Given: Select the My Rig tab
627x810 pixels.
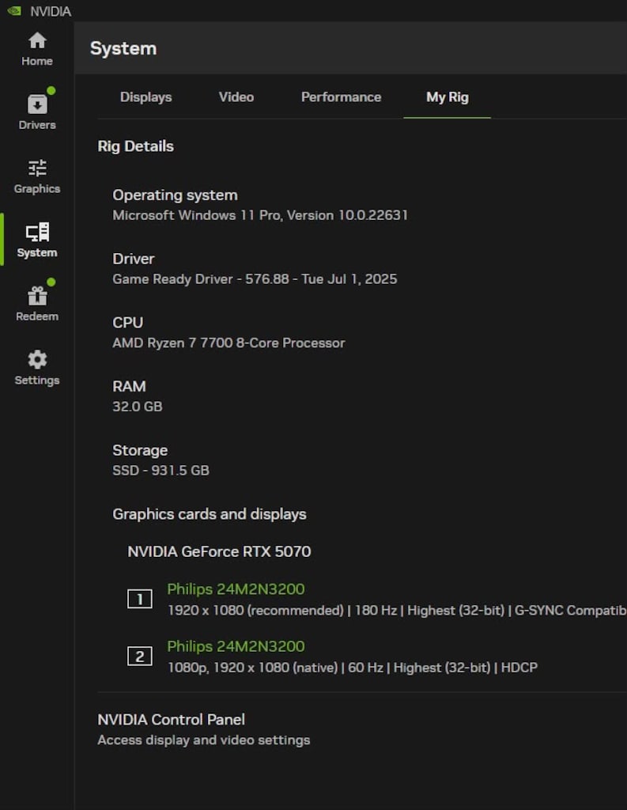Looking at the screenshot, I should (x=448, y=97).
